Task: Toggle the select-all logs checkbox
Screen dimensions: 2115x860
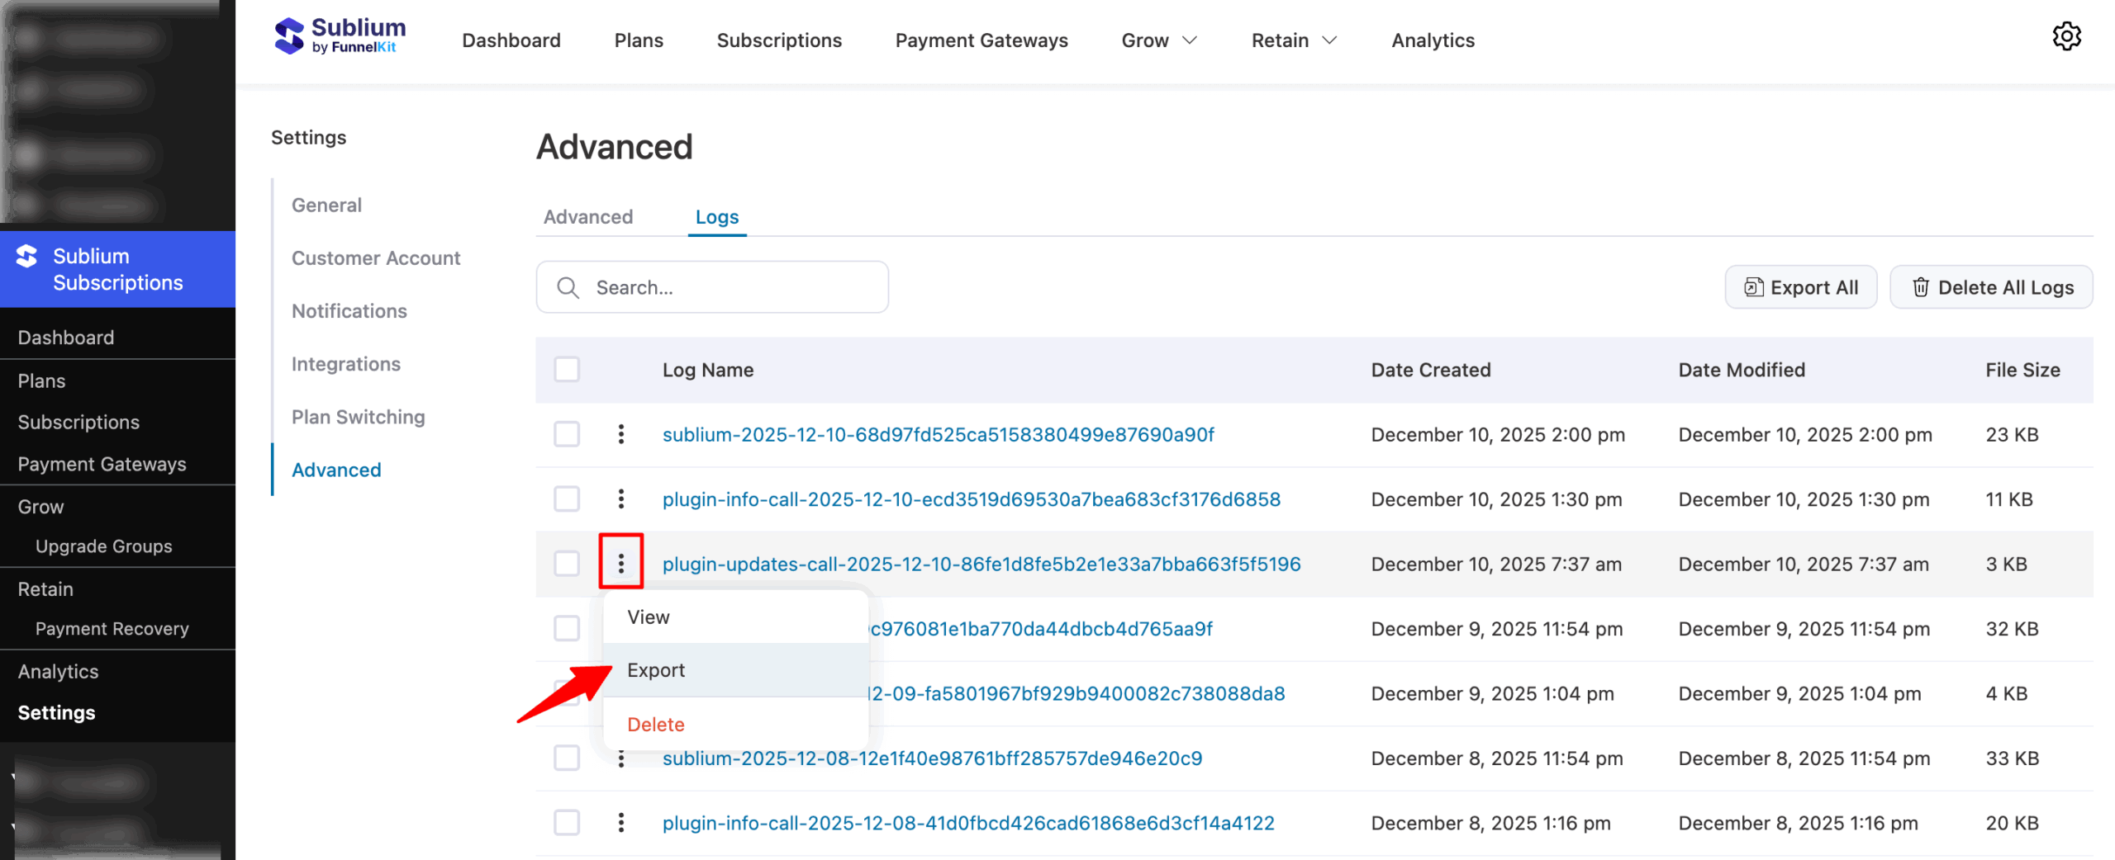Action: 567,369
